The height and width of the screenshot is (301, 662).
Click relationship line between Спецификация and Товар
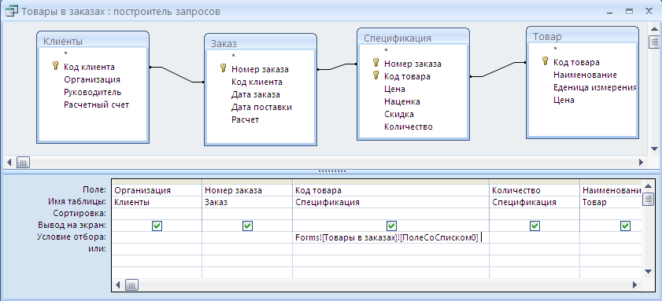pyautogui.click(x=498, y=70)
